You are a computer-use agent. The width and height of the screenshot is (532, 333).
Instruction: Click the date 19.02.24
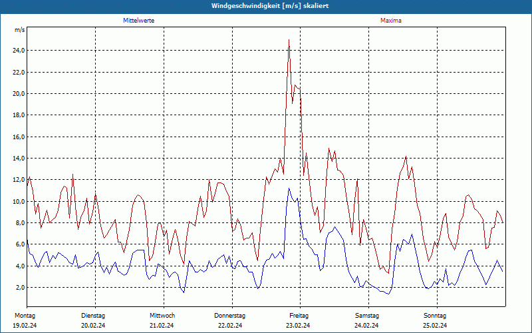tap(25, 326)
